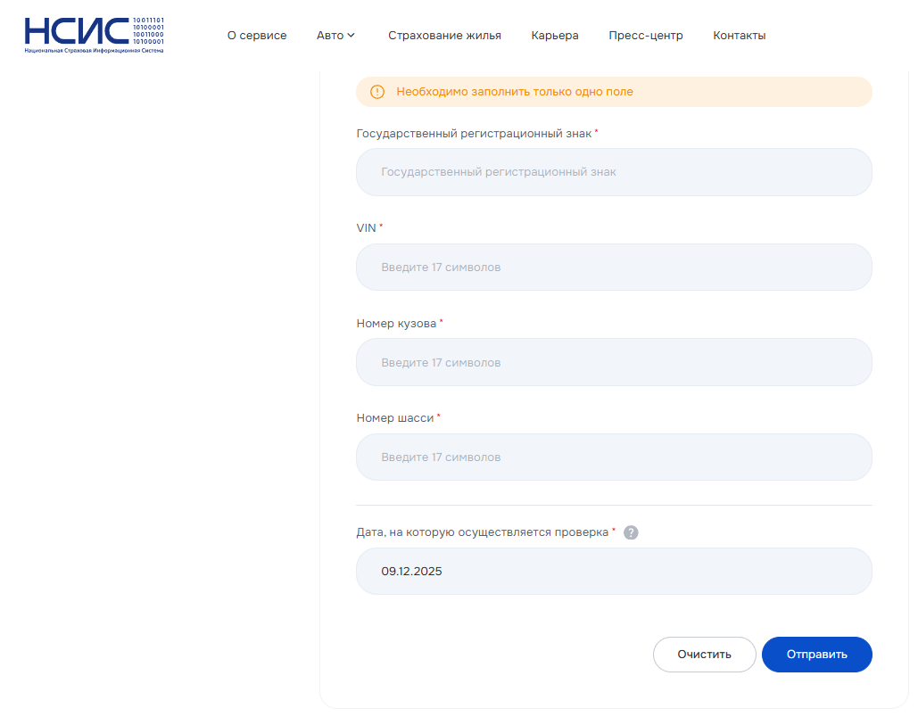Open the О сервисе page
918x717 pixels.
(257, 36)
